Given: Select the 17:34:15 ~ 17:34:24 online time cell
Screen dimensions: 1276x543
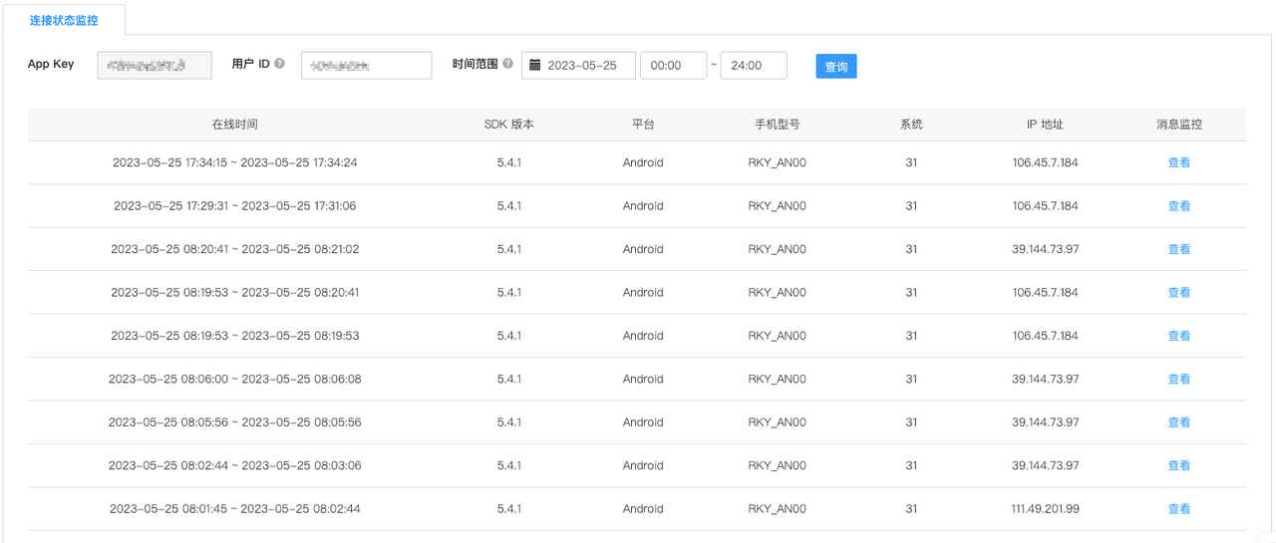Looking at the screenshot, I should pos(235,162).
